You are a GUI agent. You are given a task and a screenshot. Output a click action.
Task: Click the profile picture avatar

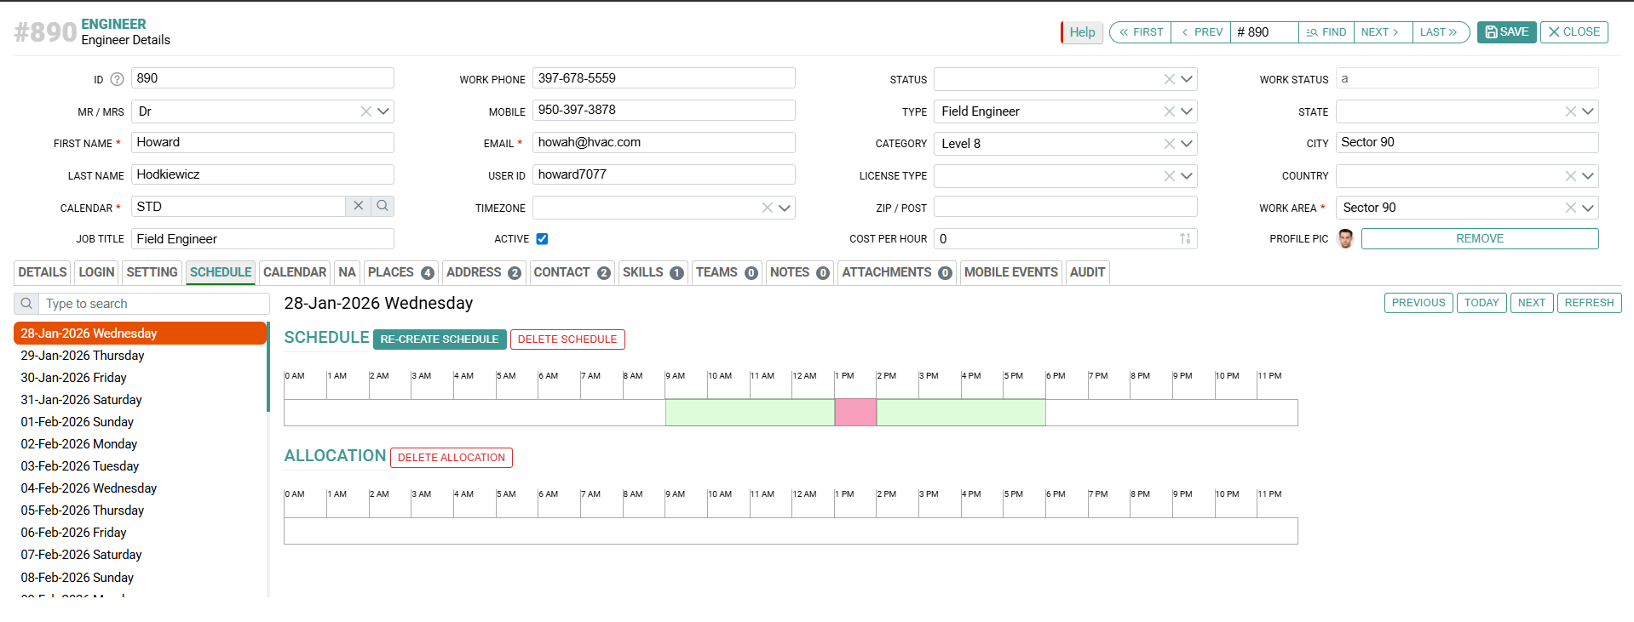[x=1346, y=239]
